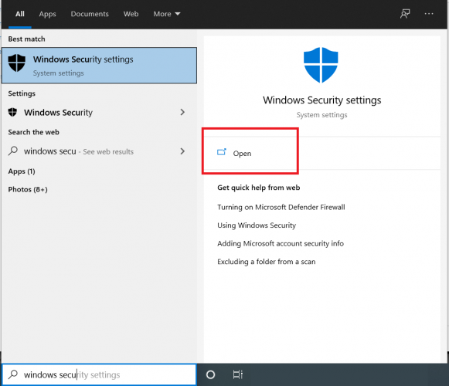
Task: Open Task View icon on taskbar
Action: coord(238,374)
